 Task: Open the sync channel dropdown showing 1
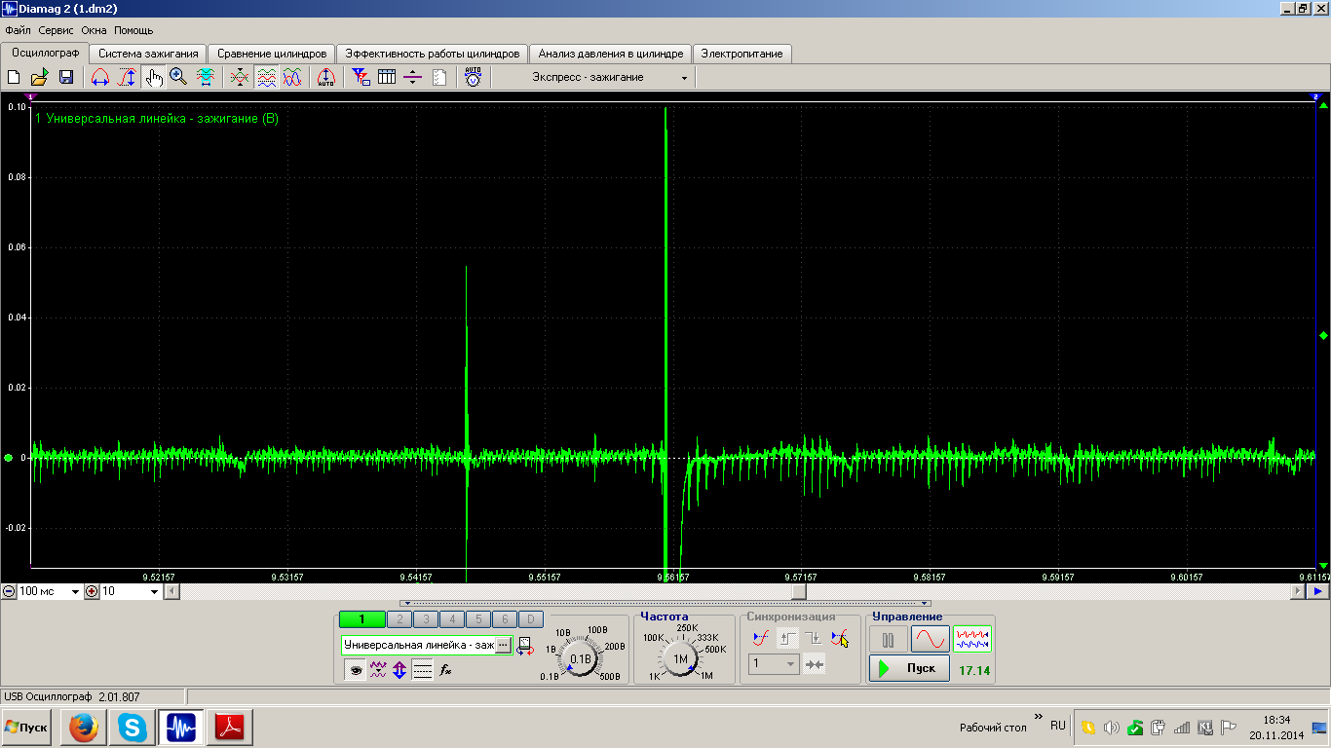[775, 664]
